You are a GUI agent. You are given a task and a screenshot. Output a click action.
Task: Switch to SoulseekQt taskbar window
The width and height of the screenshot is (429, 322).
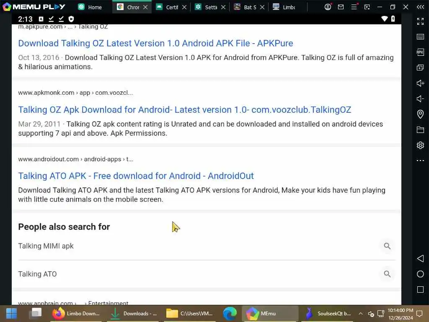328,314
